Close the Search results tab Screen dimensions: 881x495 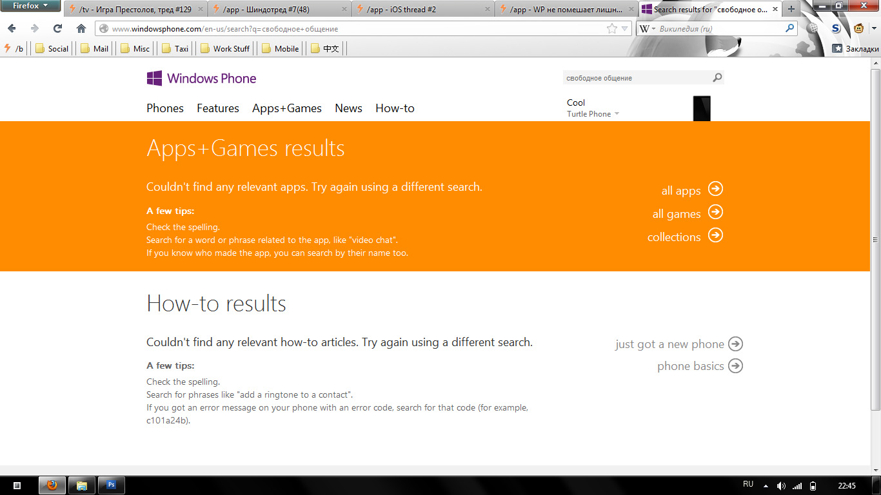pyautogui.click(x=774, y=10)
